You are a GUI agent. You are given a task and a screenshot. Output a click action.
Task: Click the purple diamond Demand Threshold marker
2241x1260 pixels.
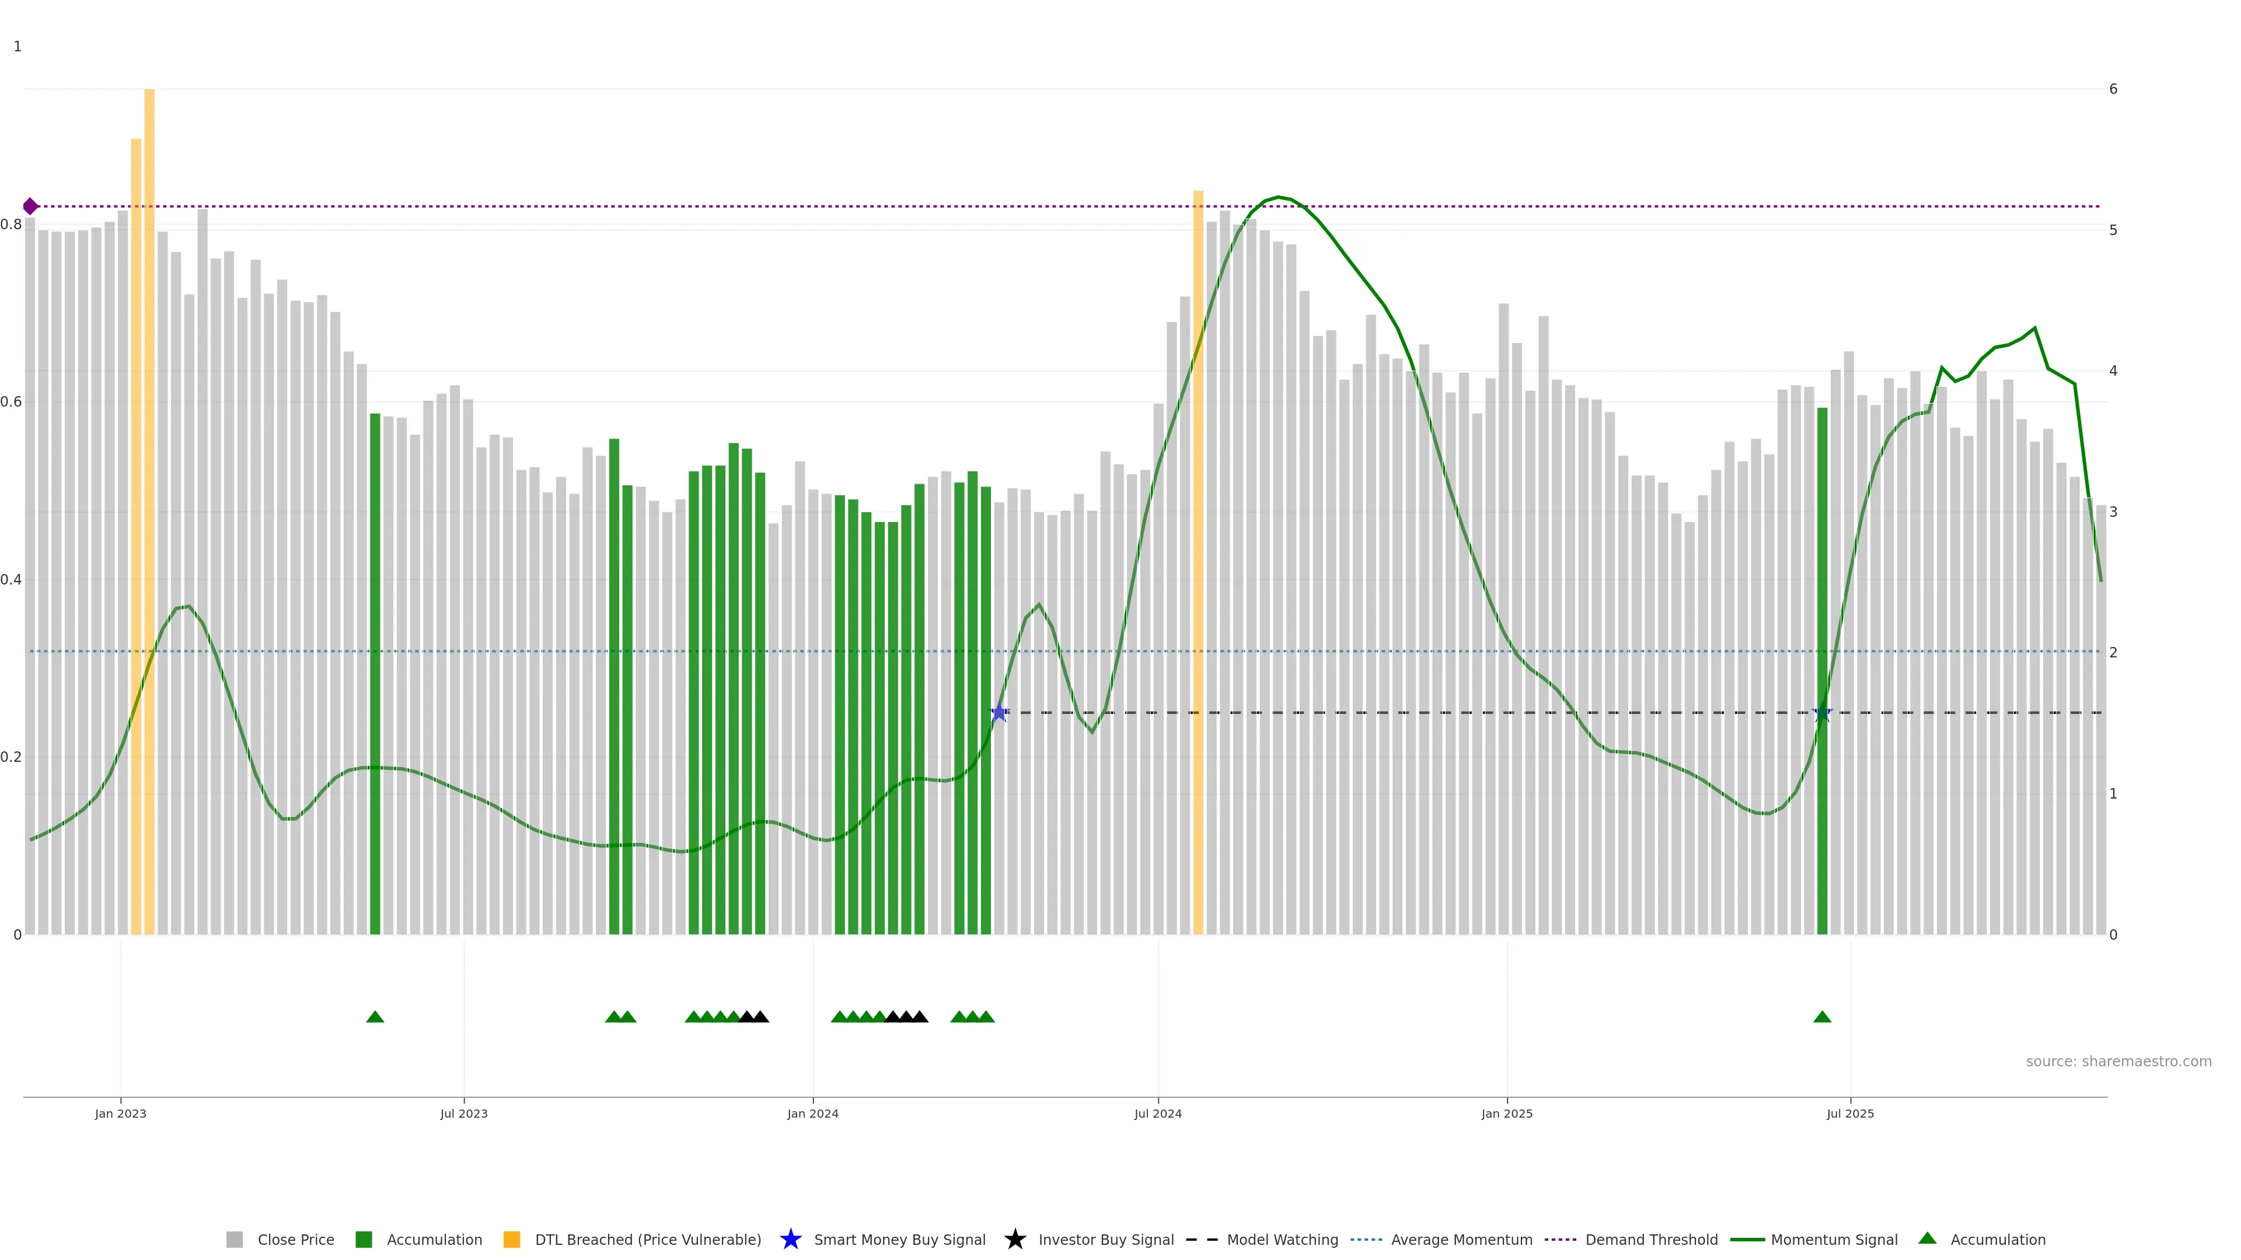(30, 206)
